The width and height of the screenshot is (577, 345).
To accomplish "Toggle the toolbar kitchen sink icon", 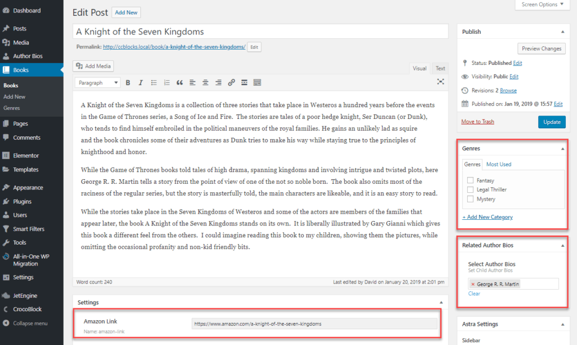I will coord(257,83).
